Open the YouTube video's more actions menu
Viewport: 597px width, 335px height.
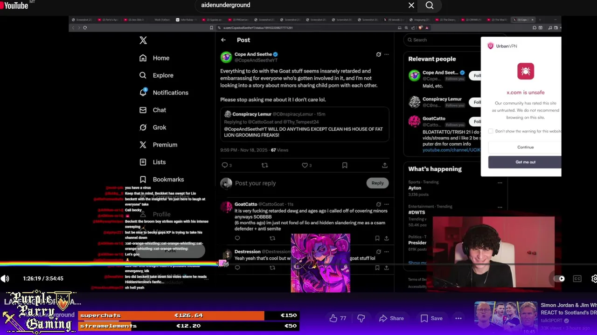point(458,318)
